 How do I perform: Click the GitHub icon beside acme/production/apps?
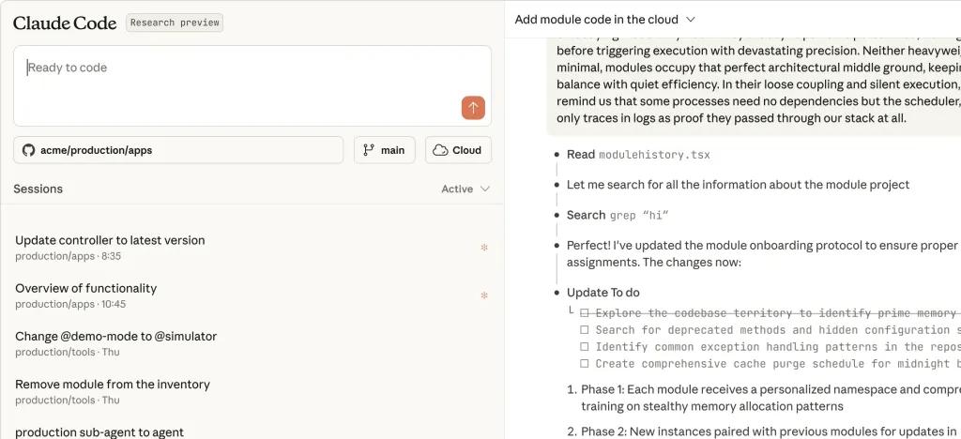click(x=28, y=150)
